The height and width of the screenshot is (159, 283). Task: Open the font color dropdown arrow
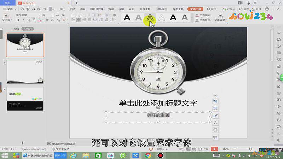click(43, 20)
